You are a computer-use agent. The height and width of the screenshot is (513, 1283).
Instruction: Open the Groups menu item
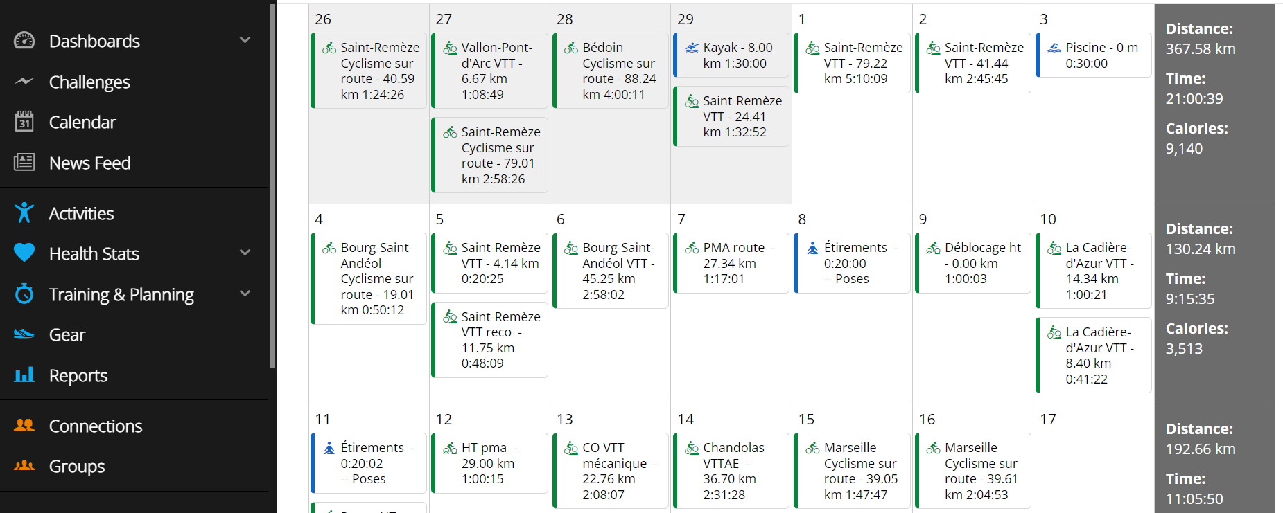click(x=76, y=467)
